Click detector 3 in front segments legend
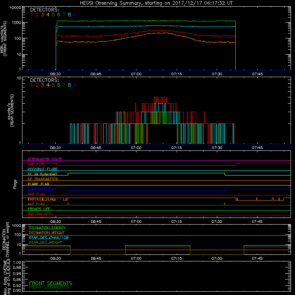Screen dimensions: 295x295 click(42, 15)
